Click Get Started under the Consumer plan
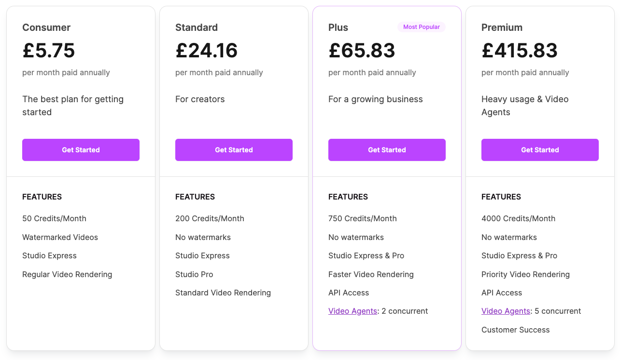Viewport: 620px width, 360px height. (x=81, y=150)
